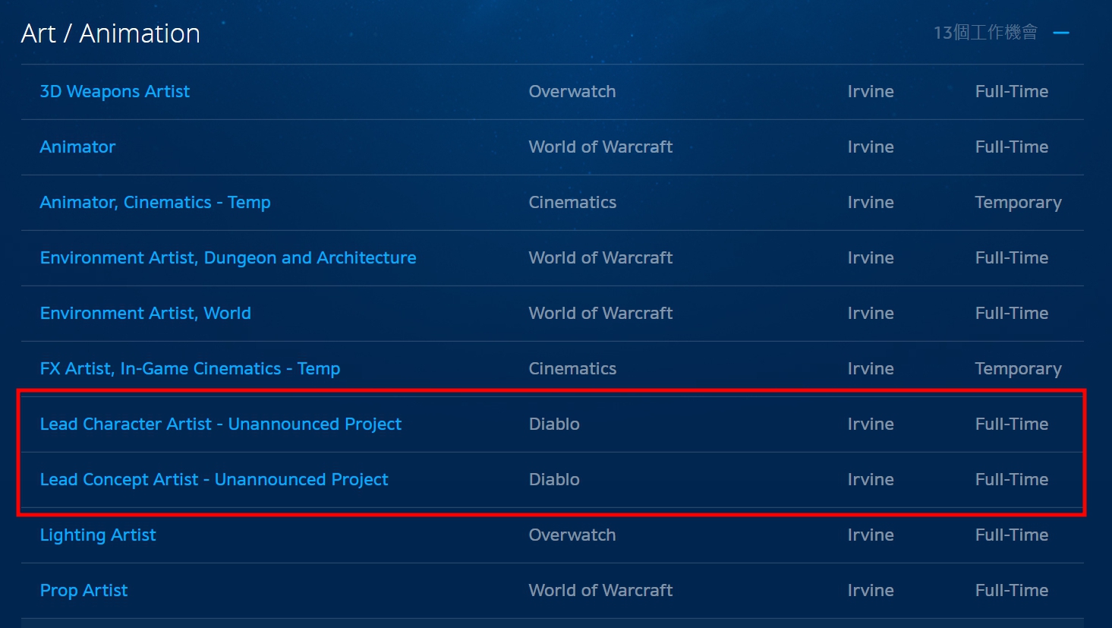Click Cinematics in Animator, Cinematics - Temp row

(572, 202)
